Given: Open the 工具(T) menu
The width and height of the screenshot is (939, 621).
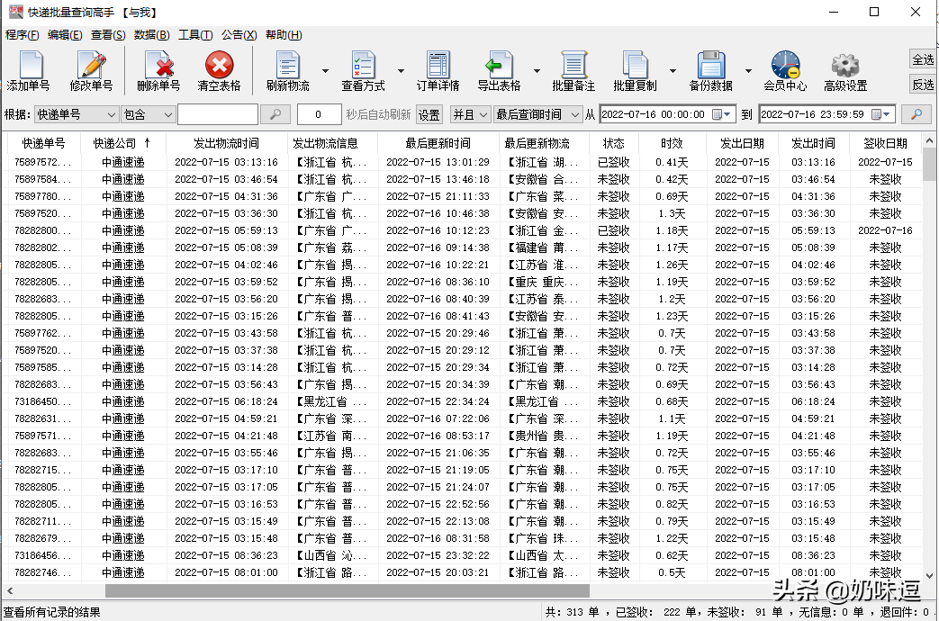Looking at the screenshot, I should coord(195,35).
